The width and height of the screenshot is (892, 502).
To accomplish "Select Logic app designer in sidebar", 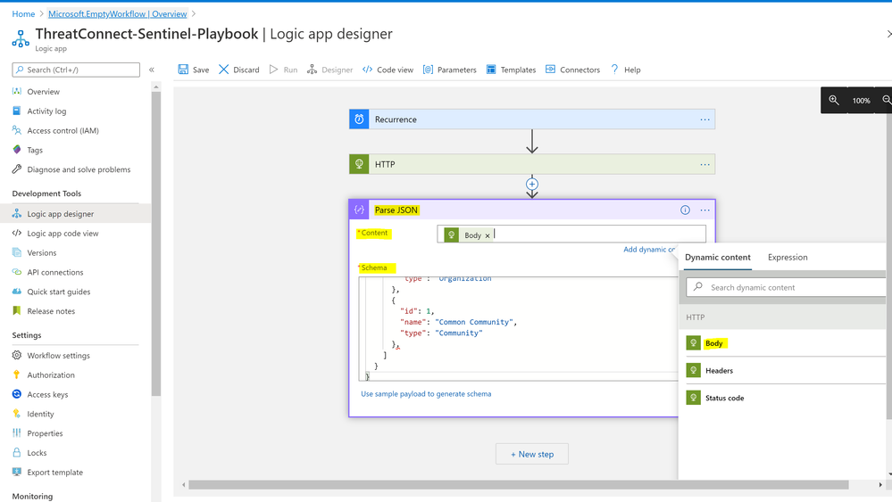I will (x=76, y=213).
